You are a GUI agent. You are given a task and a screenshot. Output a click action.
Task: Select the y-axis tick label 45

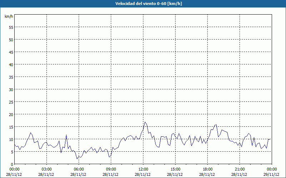[x=11, y=52]
